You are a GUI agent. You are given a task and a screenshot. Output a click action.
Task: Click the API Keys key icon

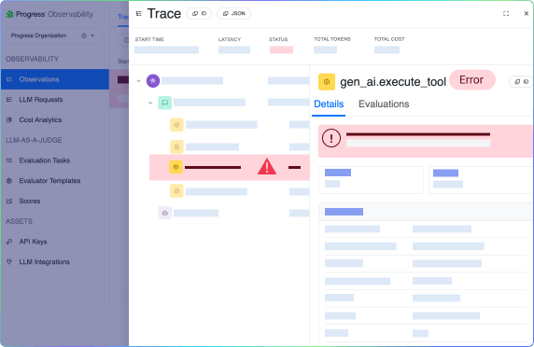tap(9, 242)
